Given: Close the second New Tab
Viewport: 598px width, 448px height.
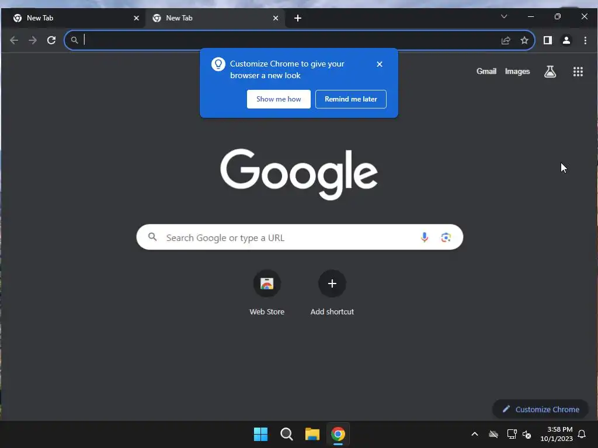Looking at the screenshot, I should (276, 18).
